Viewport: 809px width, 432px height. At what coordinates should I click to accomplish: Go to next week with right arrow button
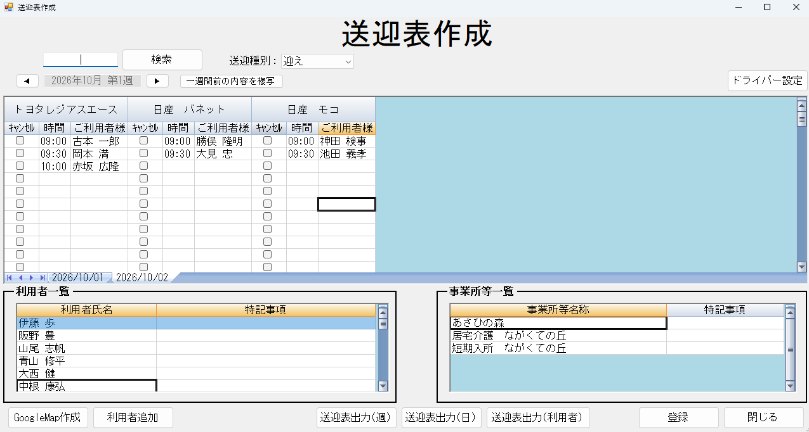click(157, 81)
